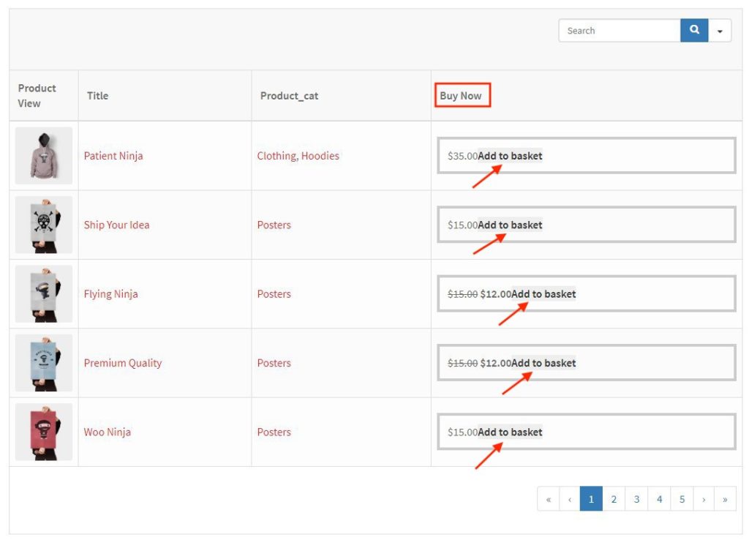Go to next page using single arrow
This screenshot has width=749, height=540.
(704, 499)
